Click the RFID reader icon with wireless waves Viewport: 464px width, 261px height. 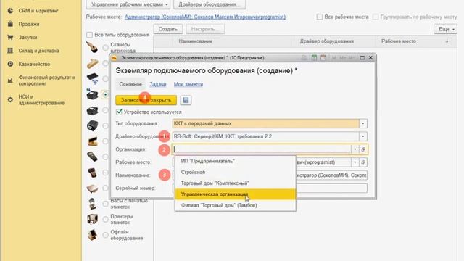(x=92, y=79)
